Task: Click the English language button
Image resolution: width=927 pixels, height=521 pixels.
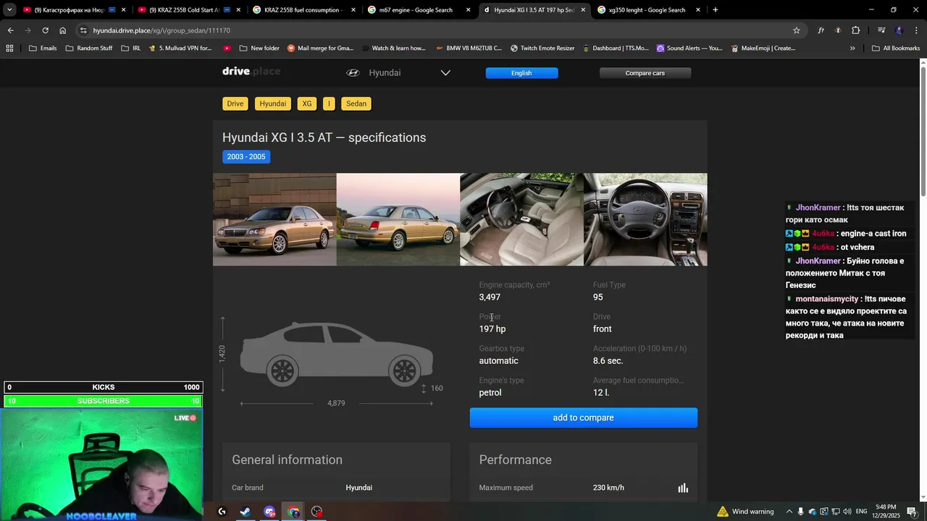Action: tap(521, 73)
